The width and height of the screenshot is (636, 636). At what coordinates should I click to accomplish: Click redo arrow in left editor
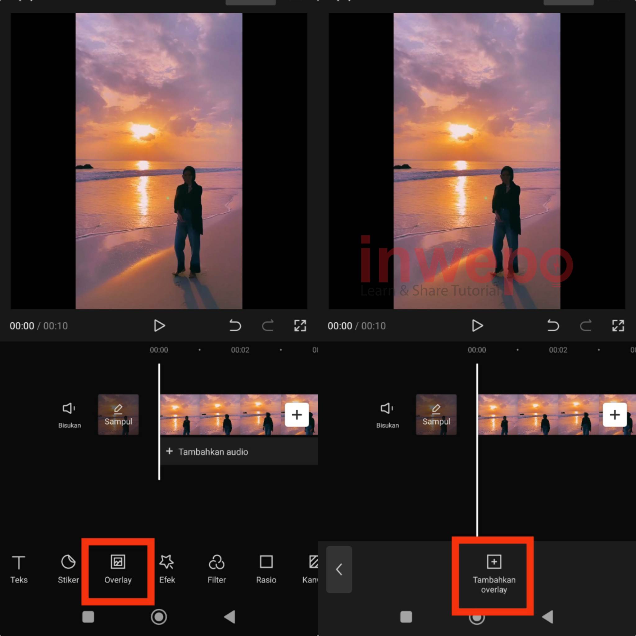pos(268,325)
